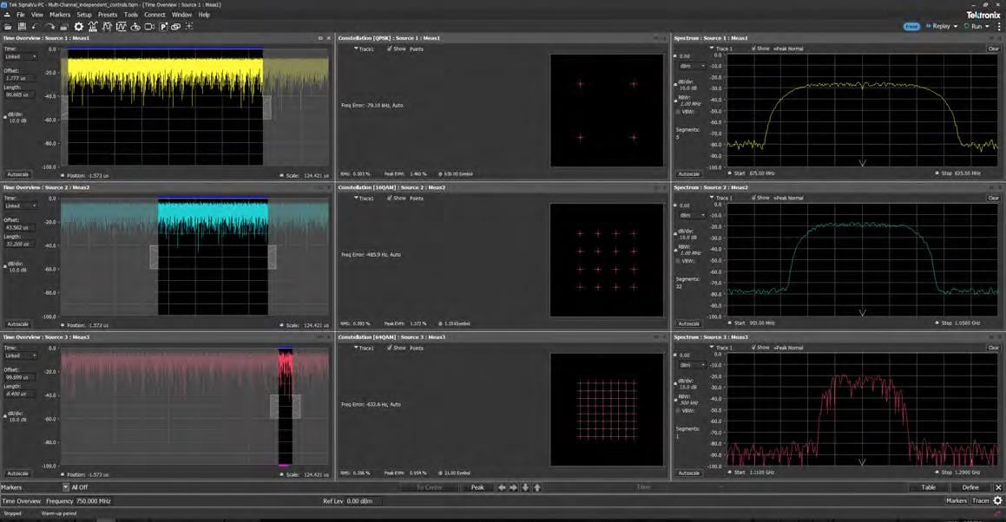Open Time Linked dropdown in Source 1 overview

[x=20, y=56]
